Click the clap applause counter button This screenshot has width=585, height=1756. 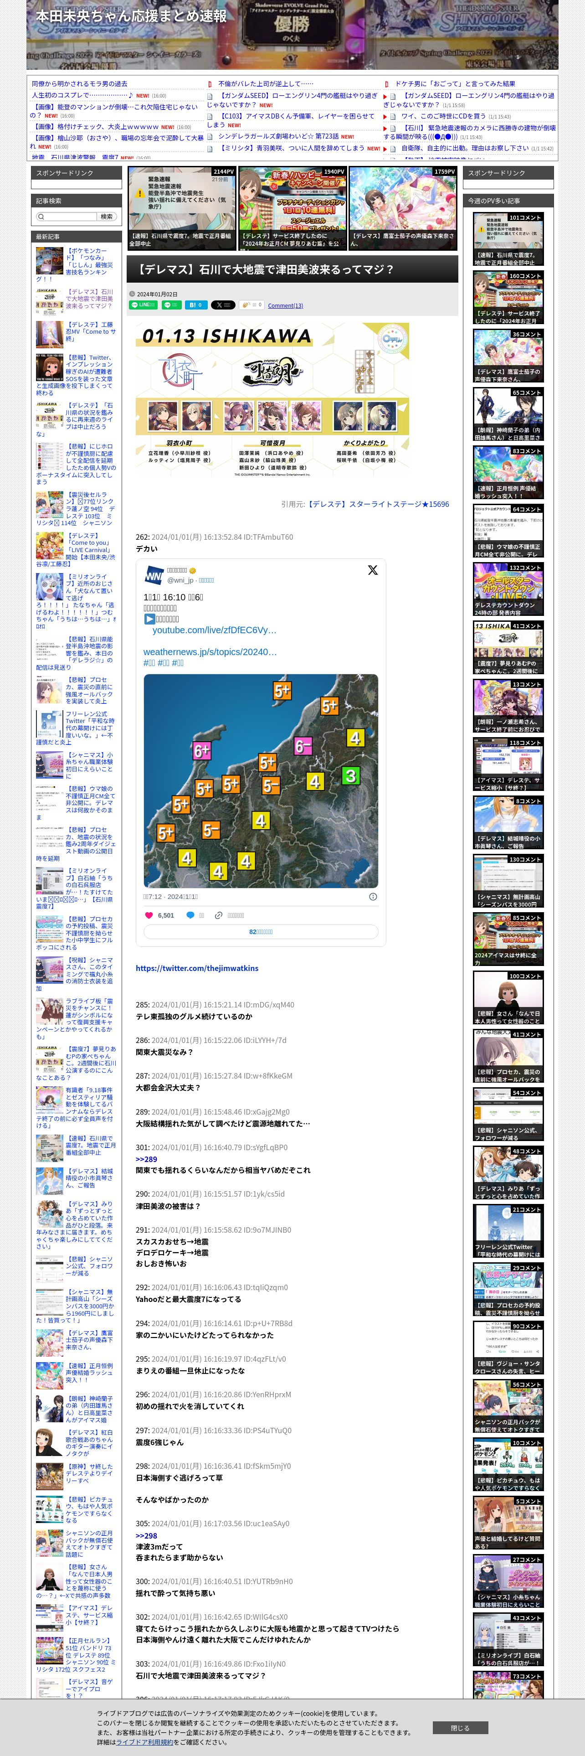pyautogui.click(x=251, y=305)
